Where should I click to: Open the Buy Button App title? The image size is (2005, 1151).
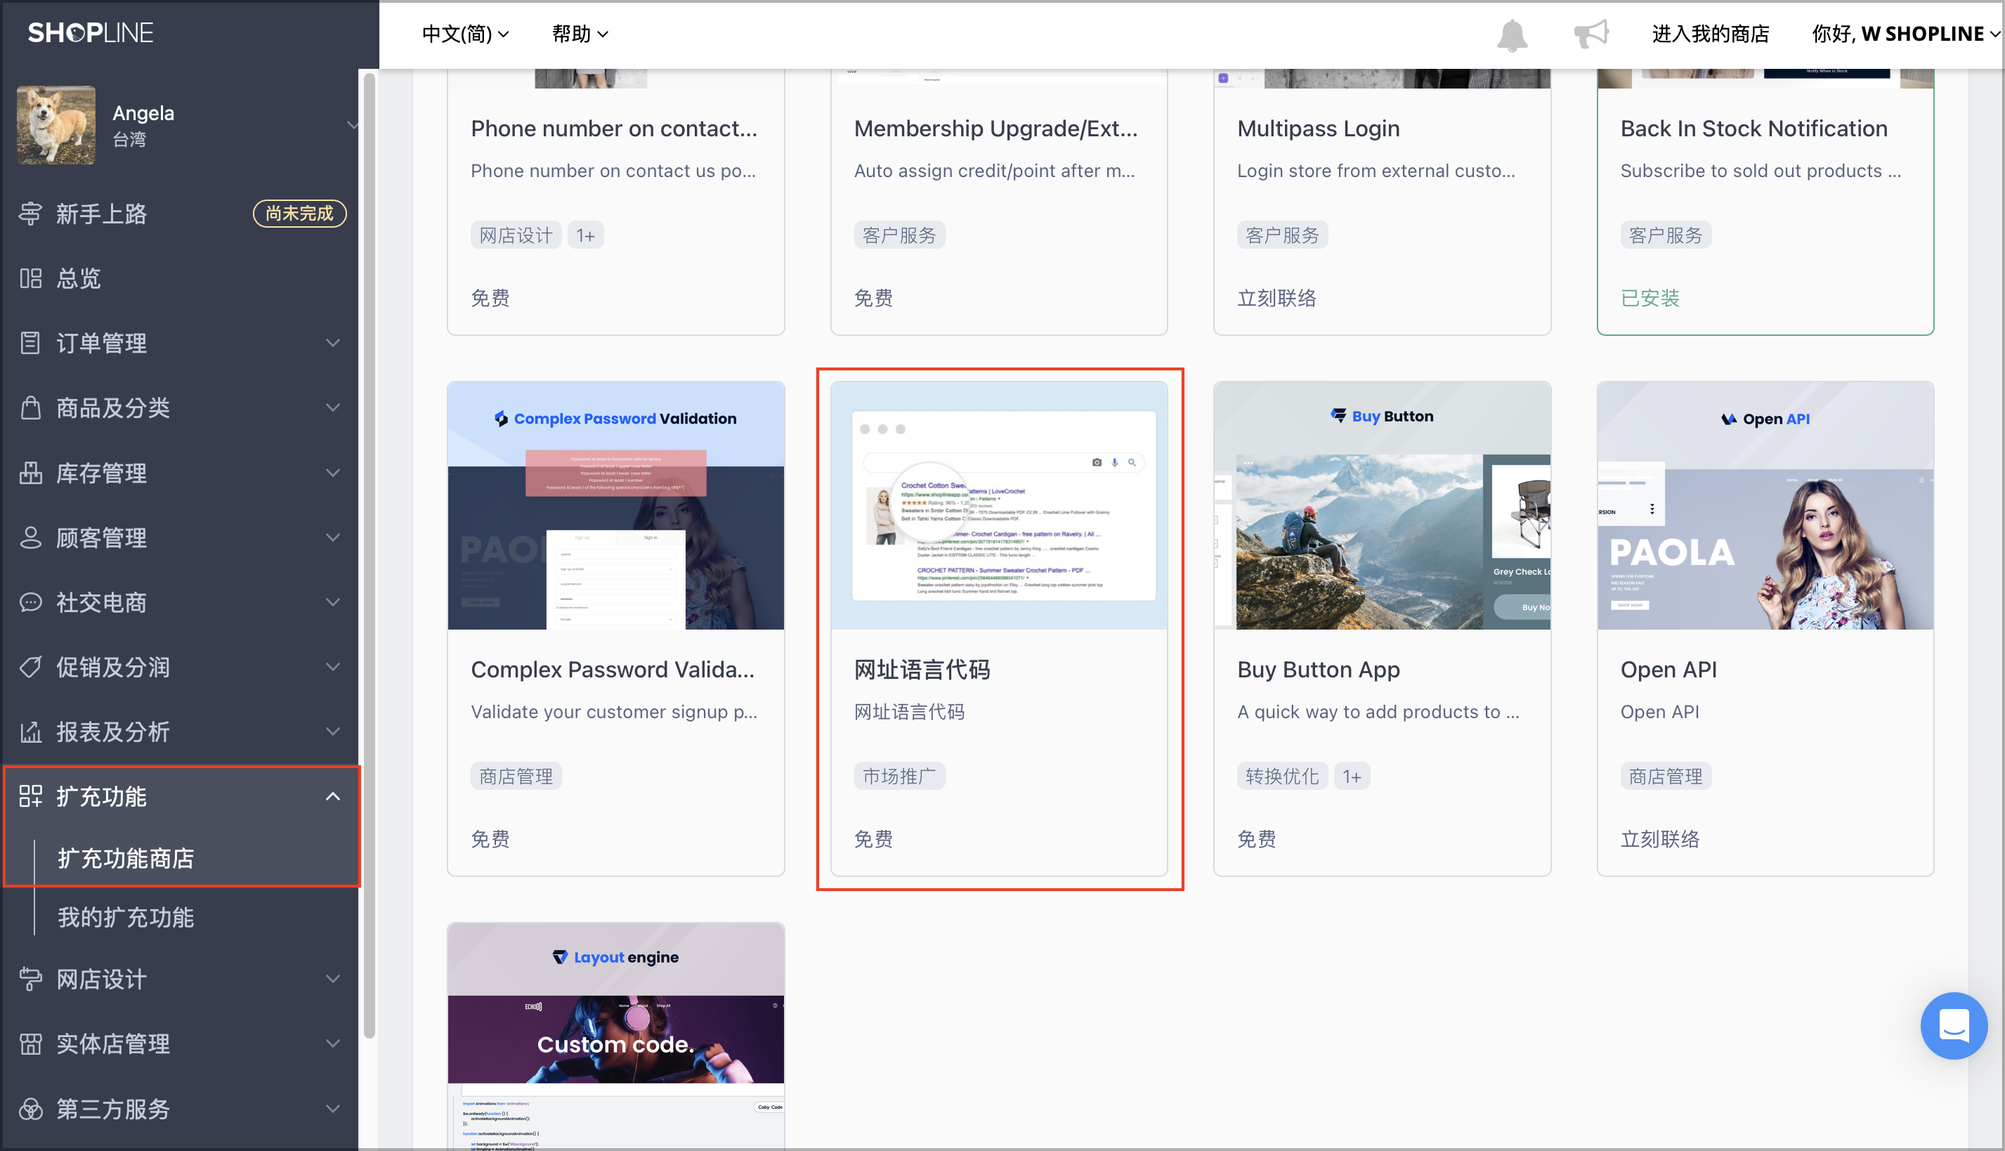[x=1318, y=670]
